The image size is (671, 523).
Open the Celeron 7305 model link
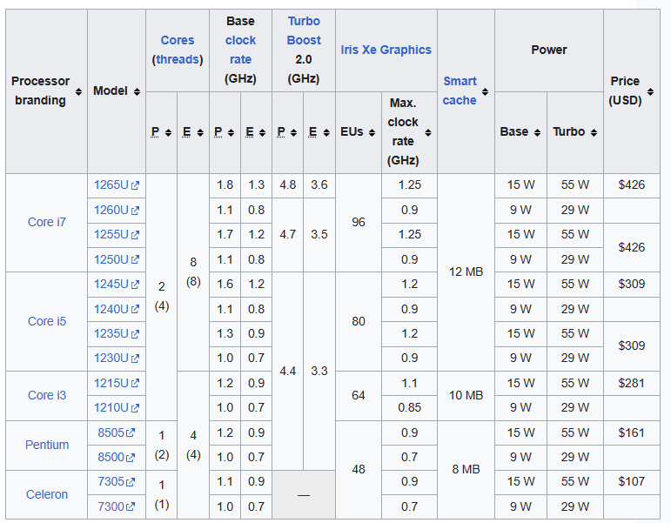[117, 481]
